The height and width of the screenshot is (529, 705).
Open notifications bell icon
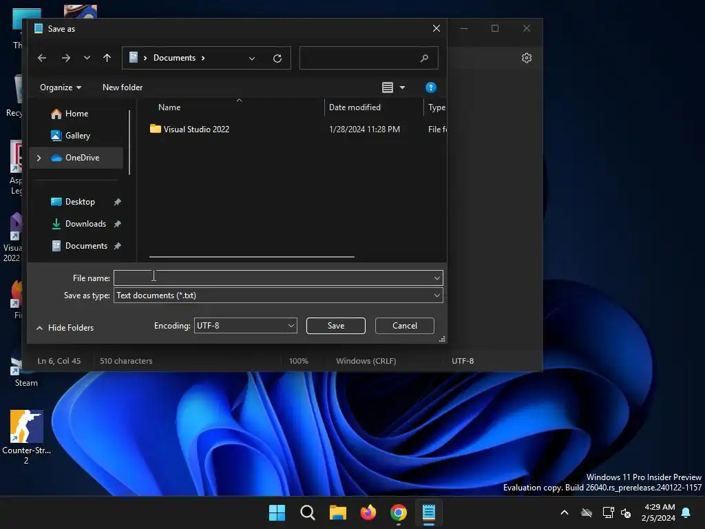(x=686, y=512)
